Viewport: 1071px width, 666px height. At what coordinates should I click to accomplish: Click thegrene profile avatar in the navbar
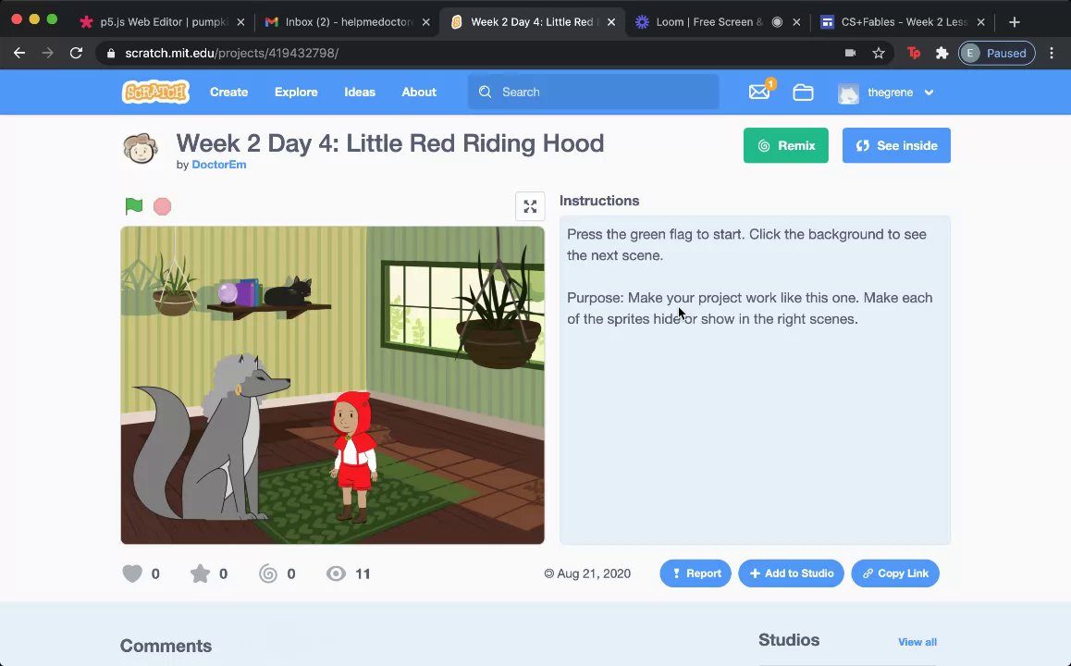tap(848, 92)
